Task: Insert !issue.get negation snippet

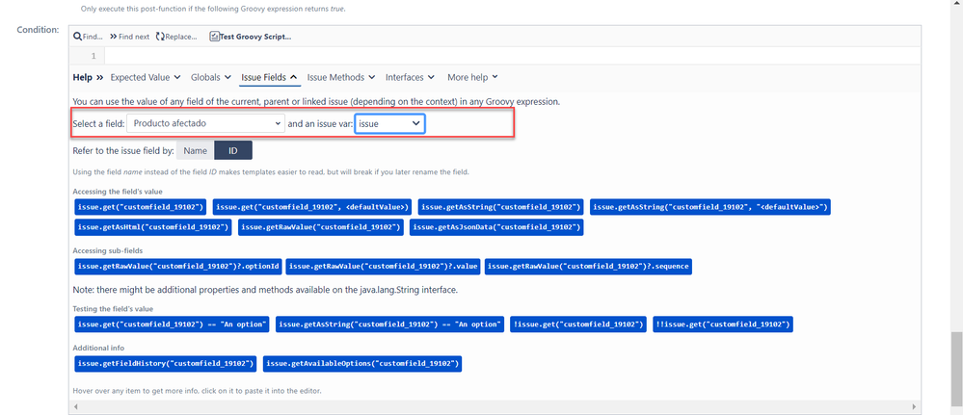Action: point(578,324)
